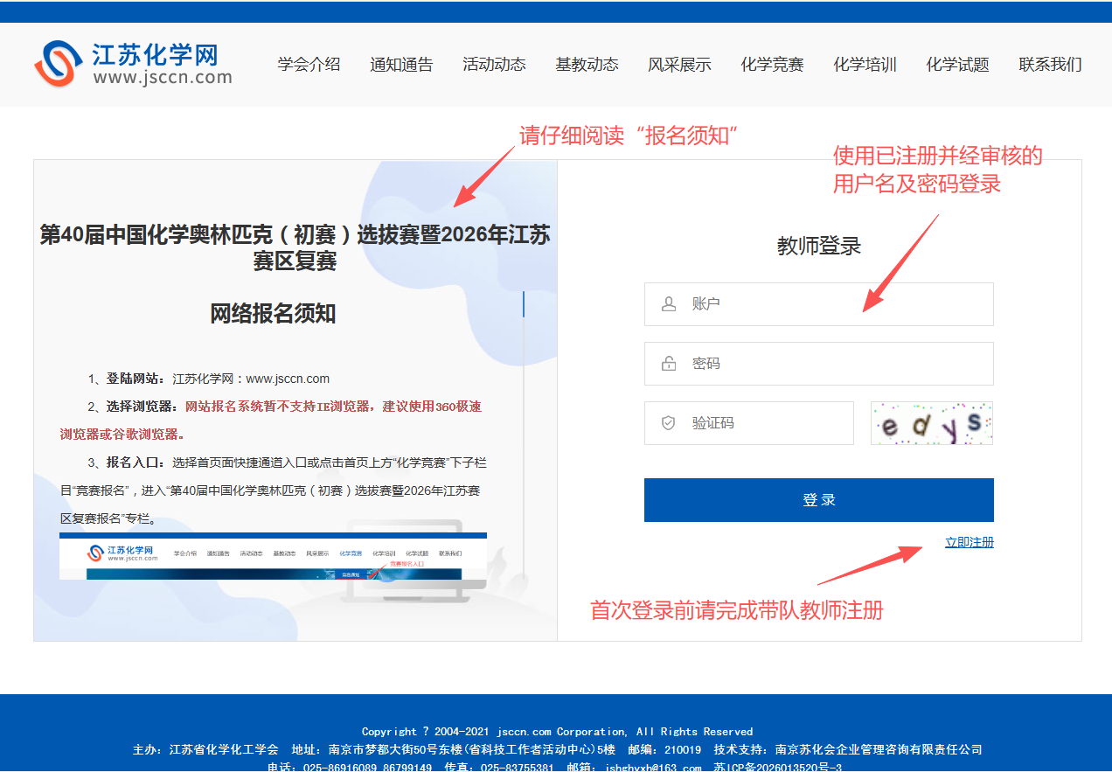
Task: Open the 基教动态 menu
Action: pyautogui.click(x=587, y=65)
